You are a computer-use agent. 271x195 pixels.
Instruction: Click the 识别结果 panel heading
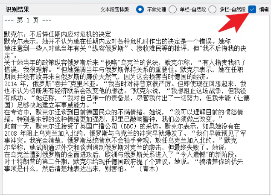[x=18, y=9]
